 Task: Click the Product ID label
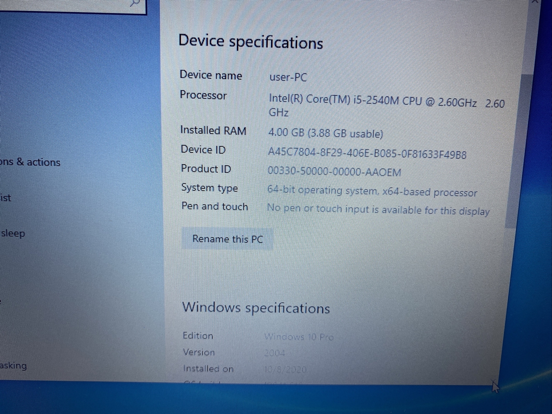point(206,169)
